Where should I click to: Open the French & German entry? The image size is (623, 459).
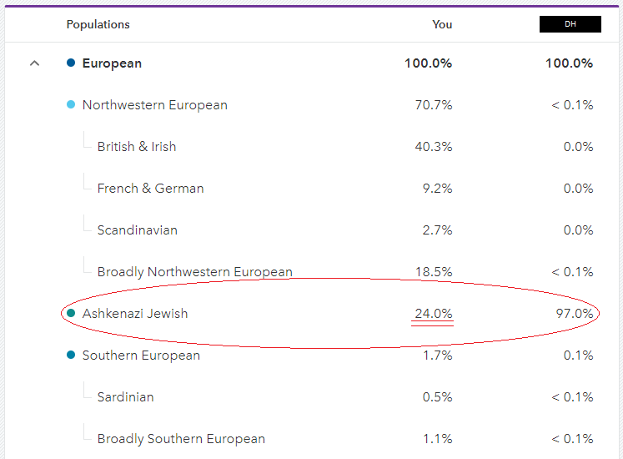coord(150,189)
